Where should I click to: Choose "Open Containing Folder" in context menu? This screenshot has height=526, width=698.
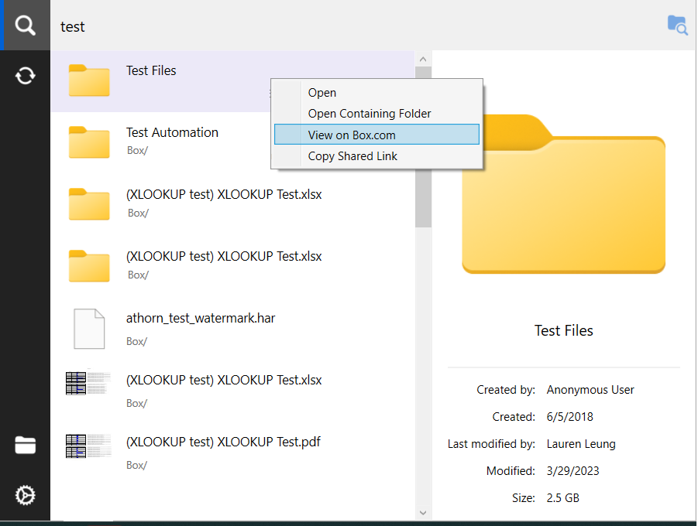pos(369,114)
